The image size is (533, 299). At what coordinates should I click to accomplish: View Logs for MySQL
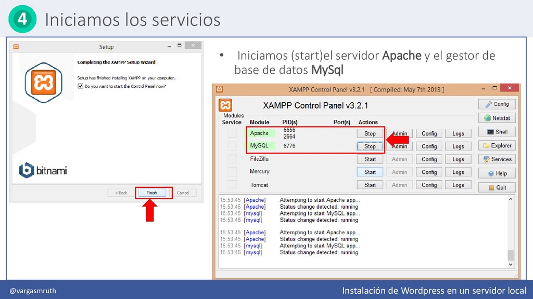pyautogui.click(x=458, y=146)
